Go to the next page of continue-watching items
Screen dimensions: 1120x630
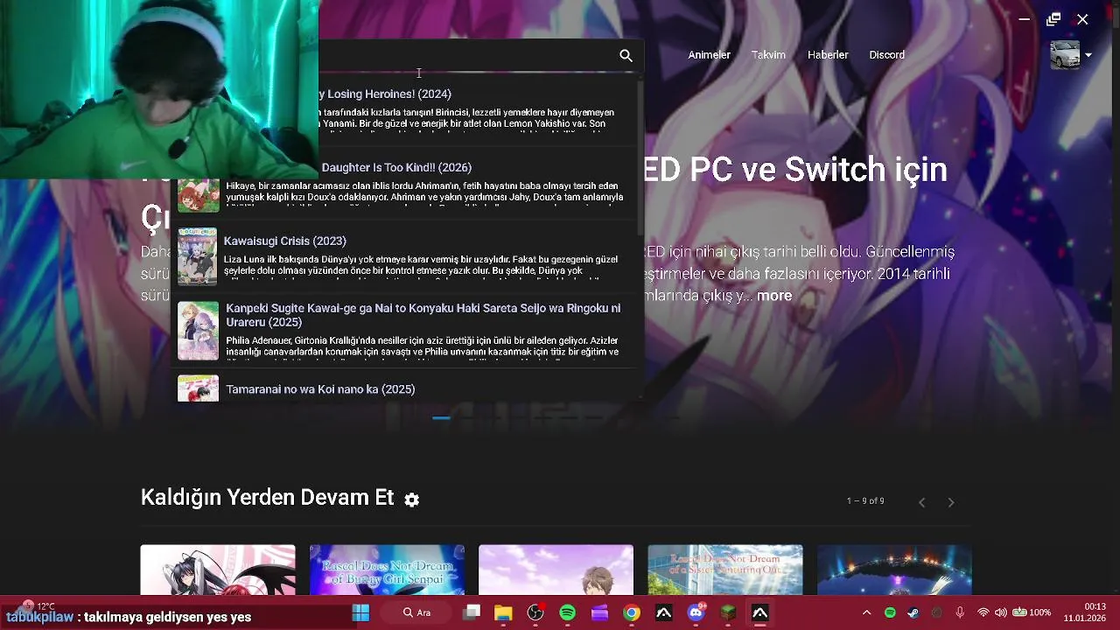coord(951,502)
